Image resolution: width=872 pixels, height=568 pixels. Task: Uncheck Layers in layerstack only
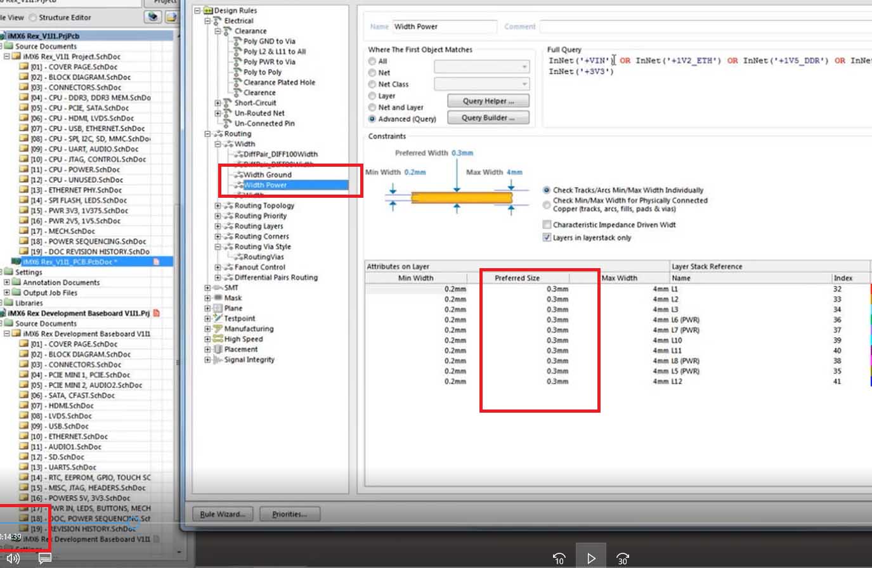[x=547, y=238]
